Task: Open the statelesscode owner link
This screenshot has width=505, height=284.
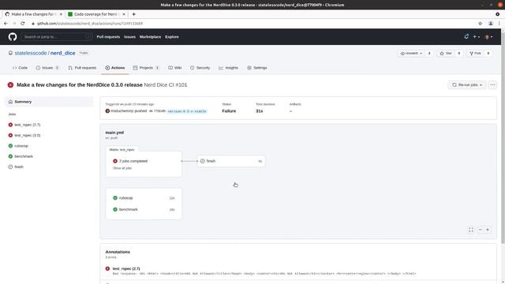Action: click(x=31, y=53)
